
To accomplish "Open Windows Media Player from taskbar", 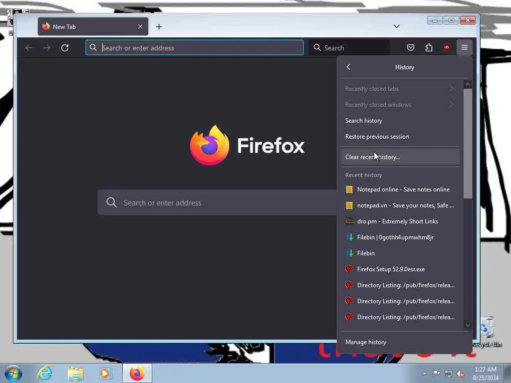I will coord(105,373).
